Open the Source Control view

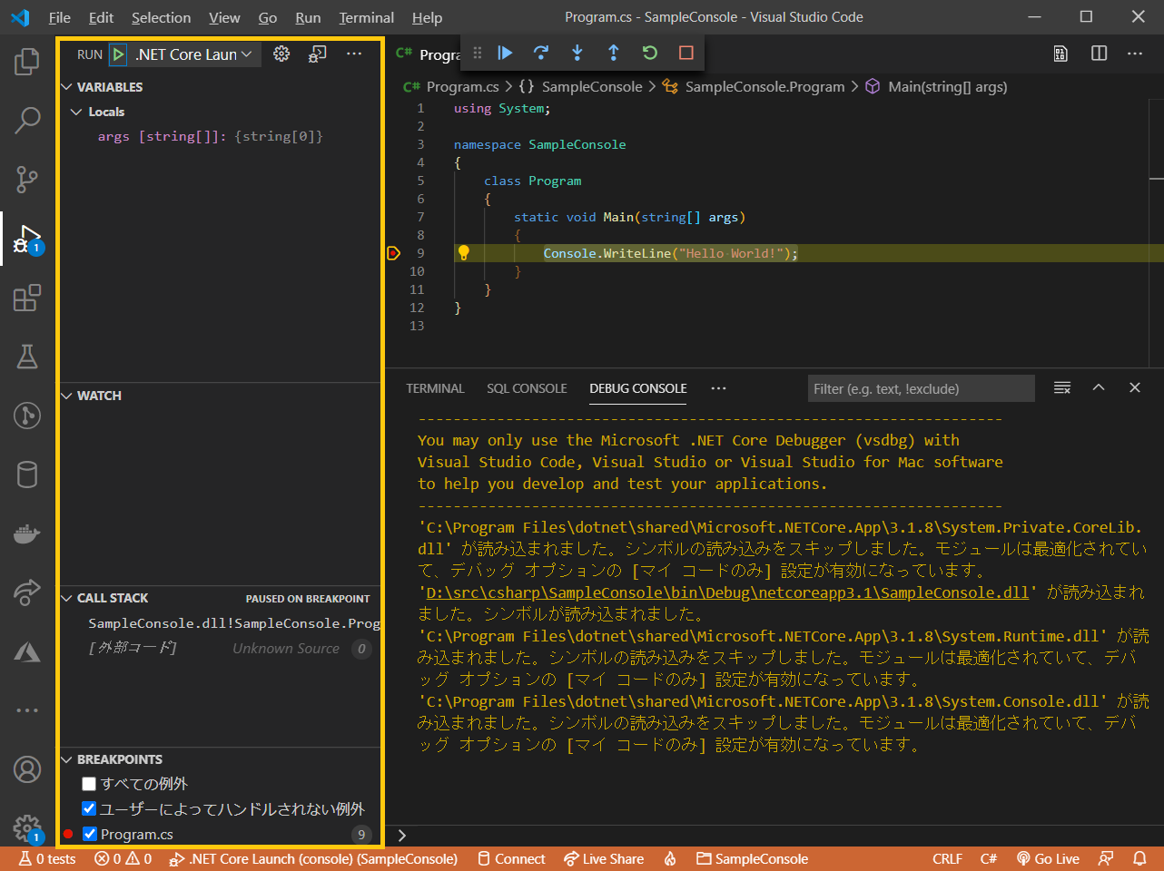(27, 180)
